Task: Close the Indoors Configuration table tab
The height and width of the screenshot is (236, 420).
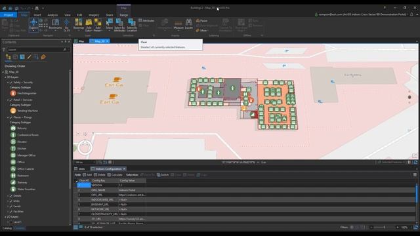Action: (x=124, y=169)
